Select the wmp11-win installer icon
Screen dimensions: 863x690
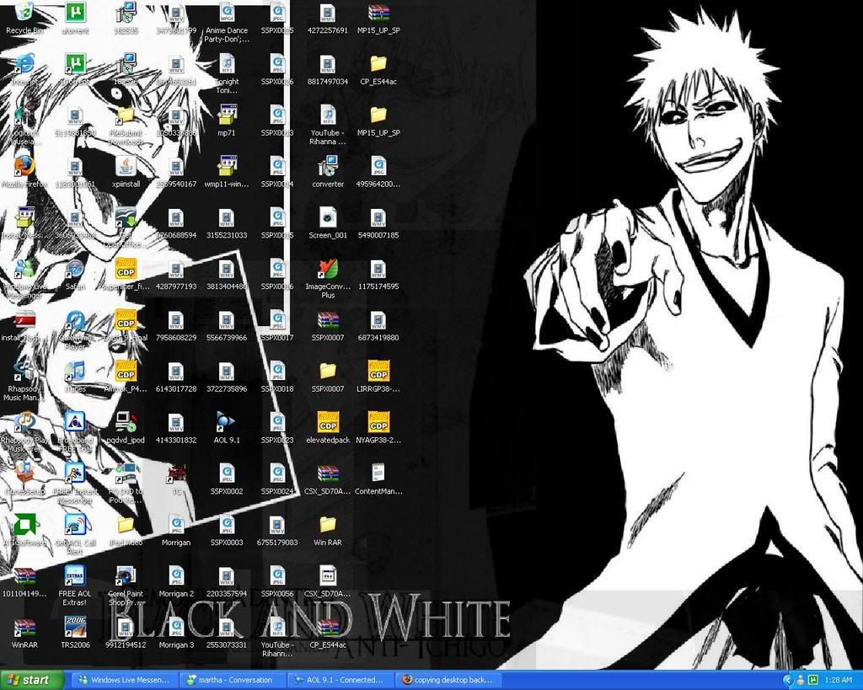227,171
